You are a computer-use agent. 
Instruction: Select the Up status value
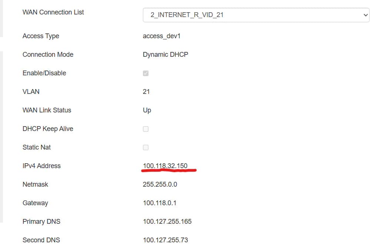pyautogui.click(x=147, y=110)
